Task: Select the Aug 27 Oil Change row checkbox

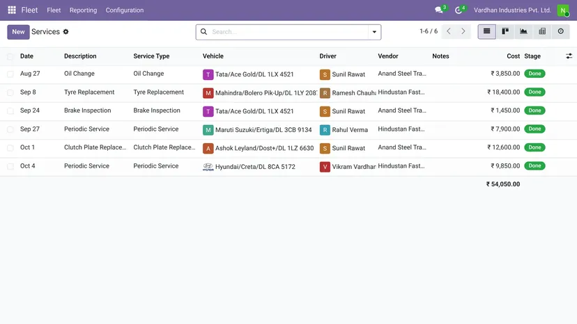Action: coord(10,74)
